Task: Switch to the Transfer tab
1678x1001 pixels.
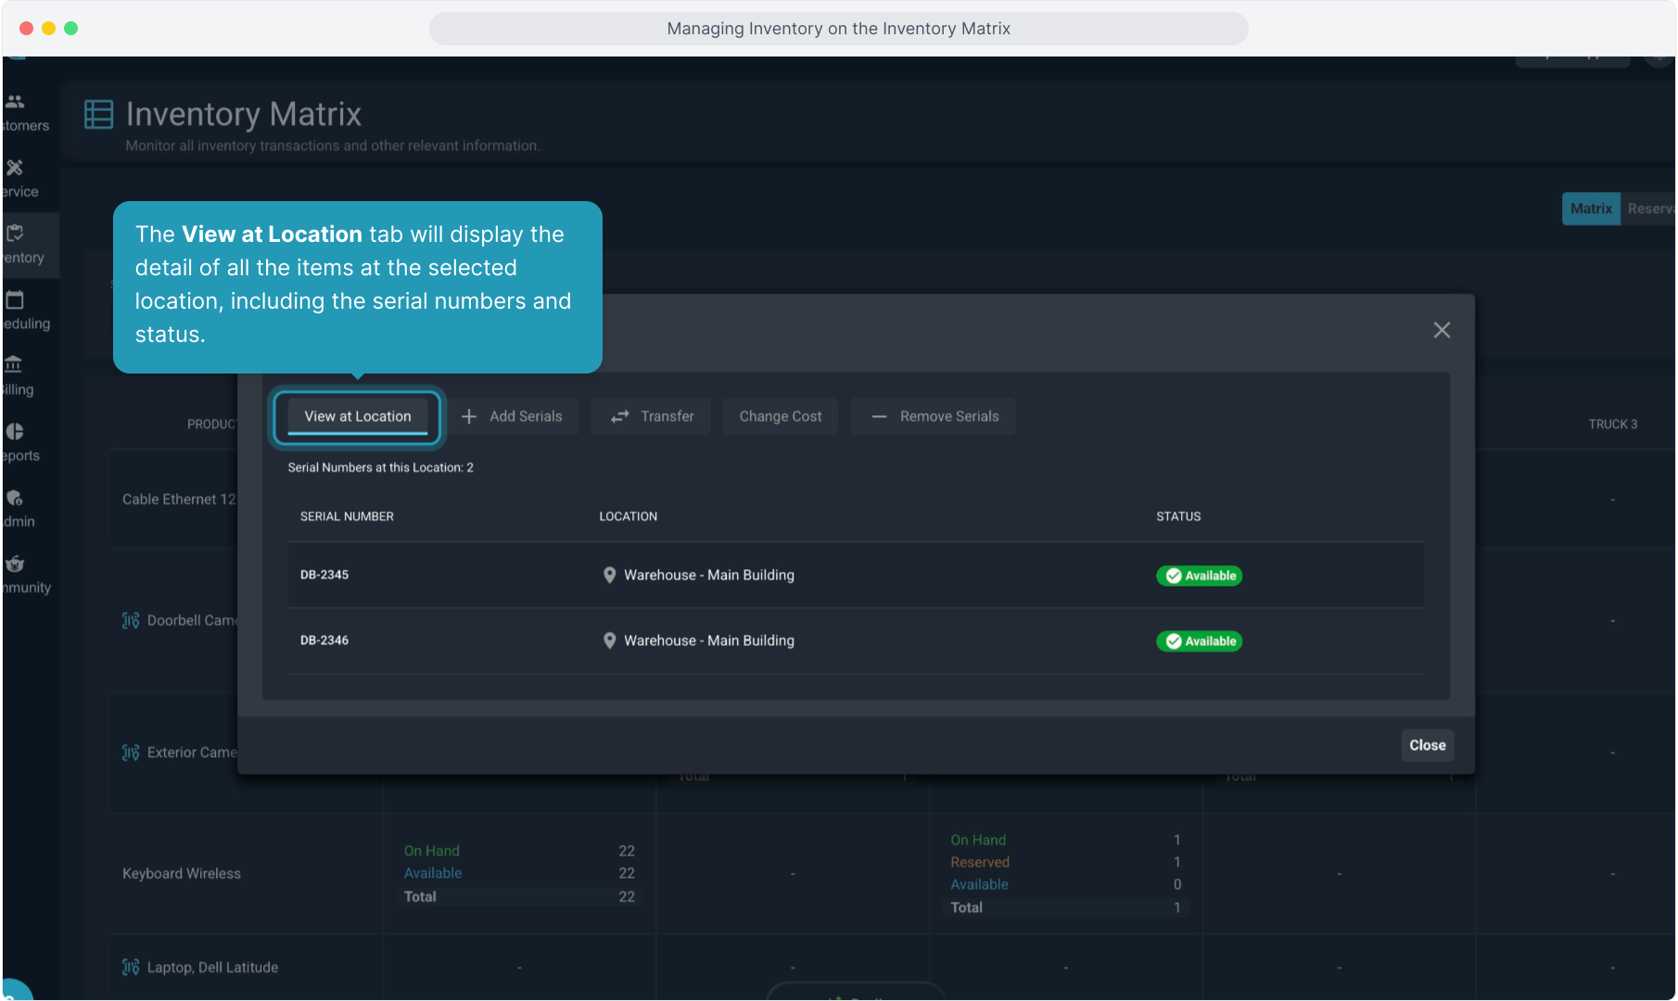Action: (x=652, y=416)
